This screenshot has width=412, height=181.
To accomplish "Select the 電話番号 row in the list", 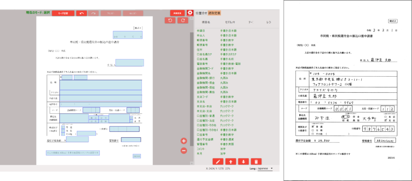I will pyautogui.click(x=202, y=64).
